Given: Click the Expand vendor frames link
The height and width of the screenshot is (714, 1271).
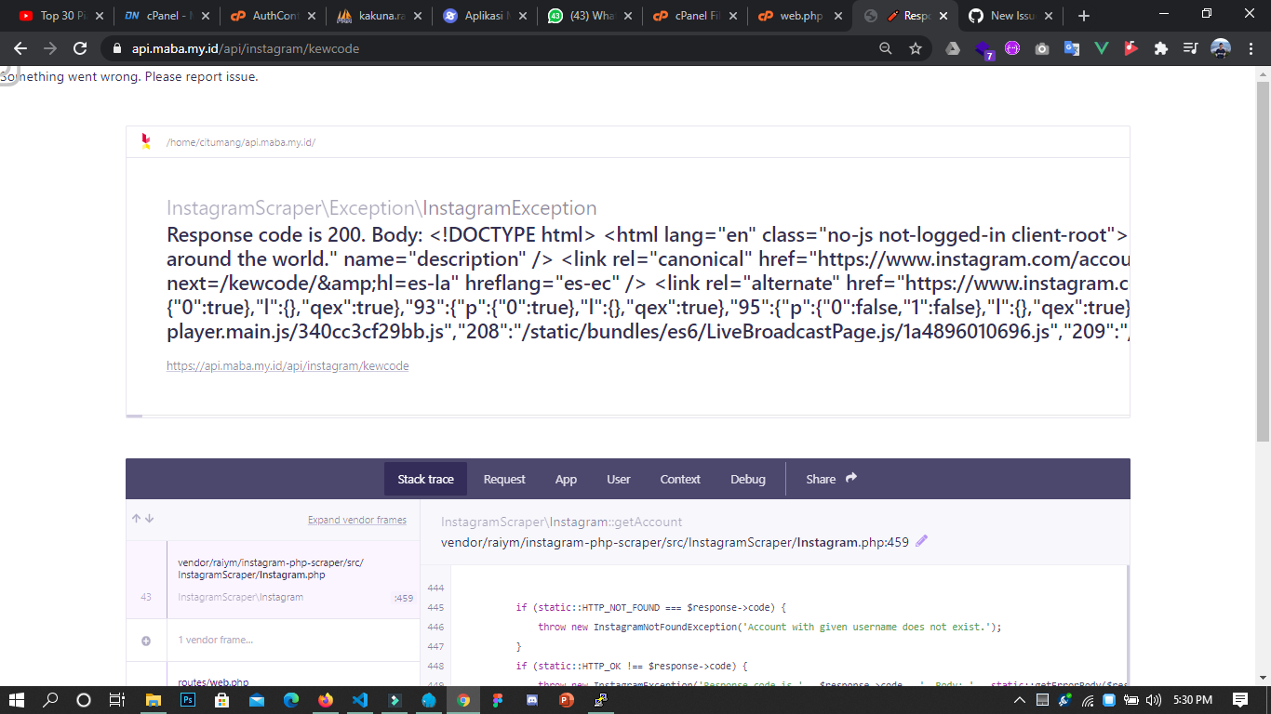Looking at the screenshot, I should (357, 520).
